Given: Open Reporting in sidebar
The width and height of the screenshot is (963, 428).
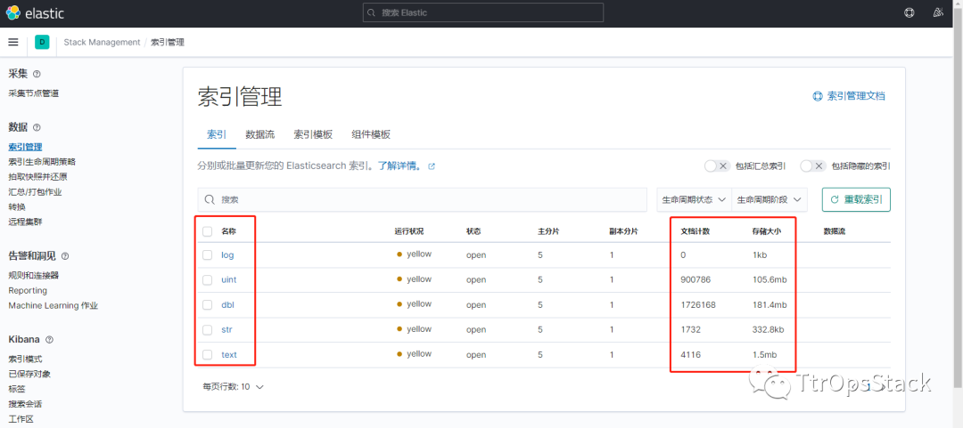Looking at the screenshot, I should pyautogui.click(x=28, y=291).
